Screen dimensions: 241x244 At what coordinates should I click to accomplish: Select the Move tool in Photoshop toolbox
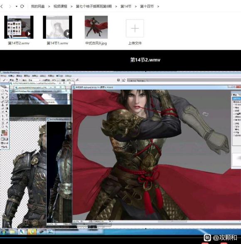[7, 91]
